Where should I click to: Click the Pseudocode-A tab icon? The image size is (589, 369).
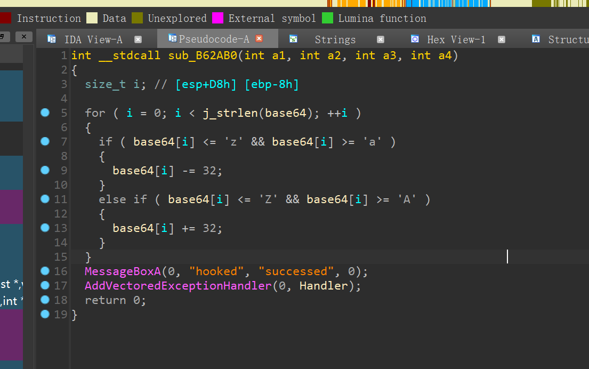172,38
